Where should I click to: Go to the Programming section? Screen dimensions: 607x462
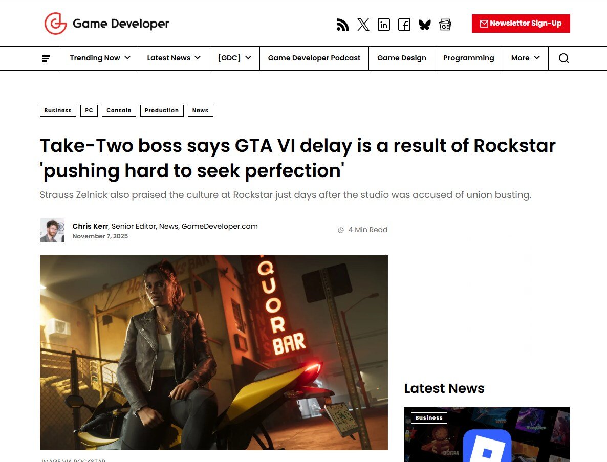click(x=468, y=58)
